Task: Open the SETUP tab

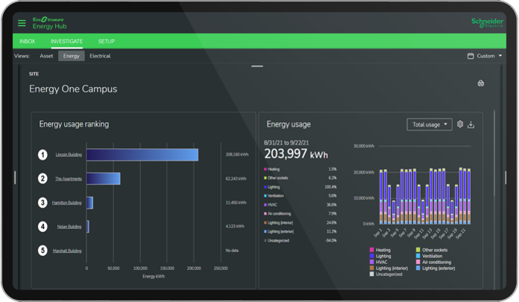Action: tap(106, 42)
